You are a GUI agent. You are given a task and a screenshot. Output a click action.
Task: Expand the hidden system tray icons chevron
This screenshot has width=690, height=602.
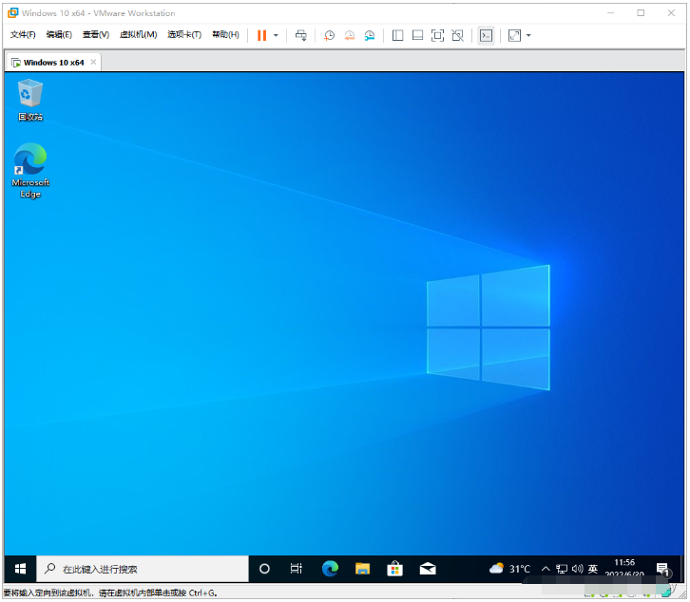[x=546, y=569]
